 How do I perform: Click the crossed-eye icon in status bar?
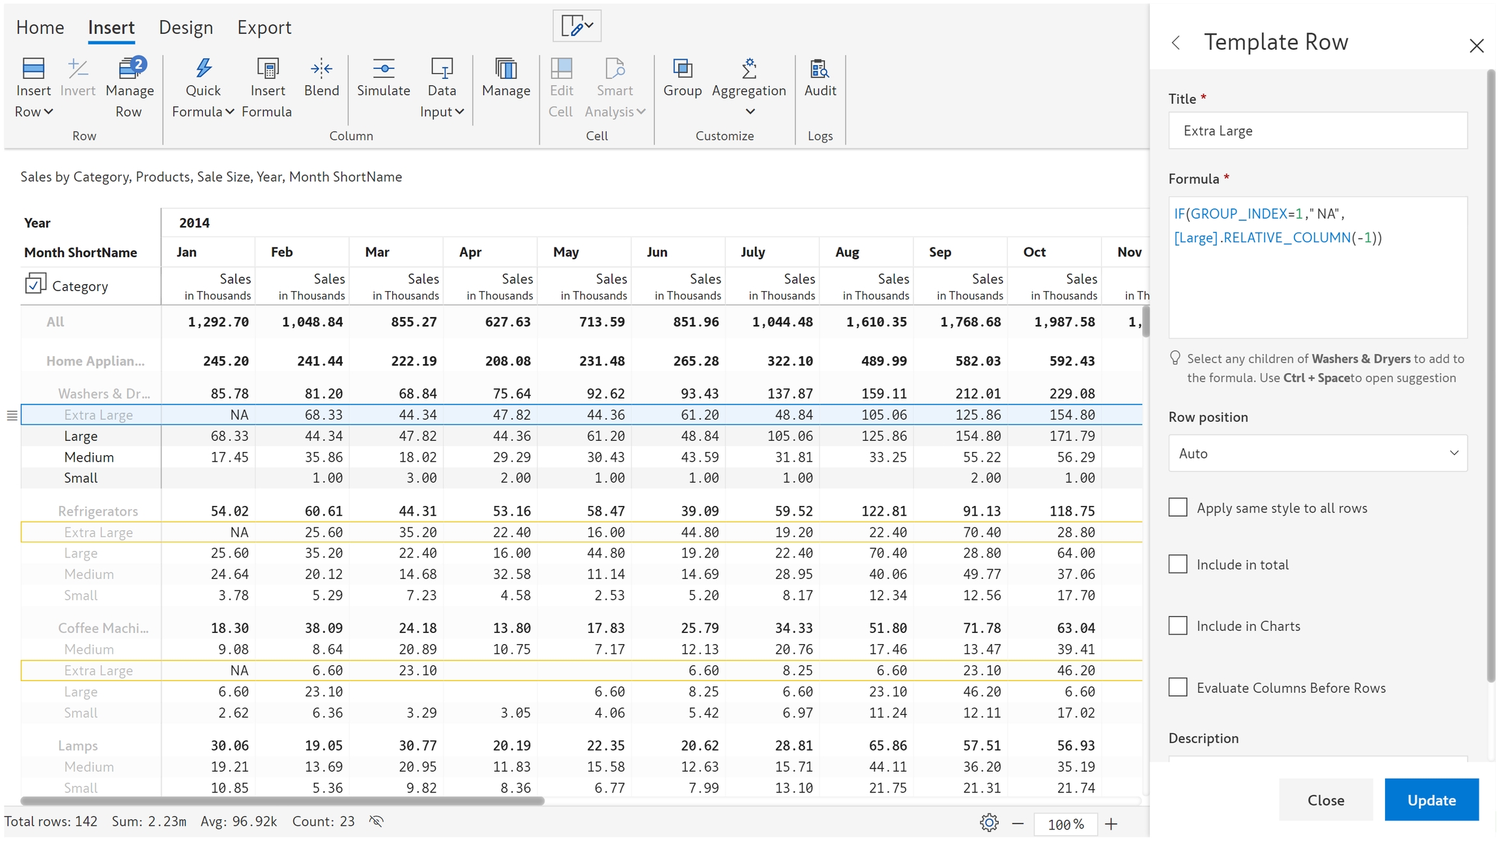(376, 821)
